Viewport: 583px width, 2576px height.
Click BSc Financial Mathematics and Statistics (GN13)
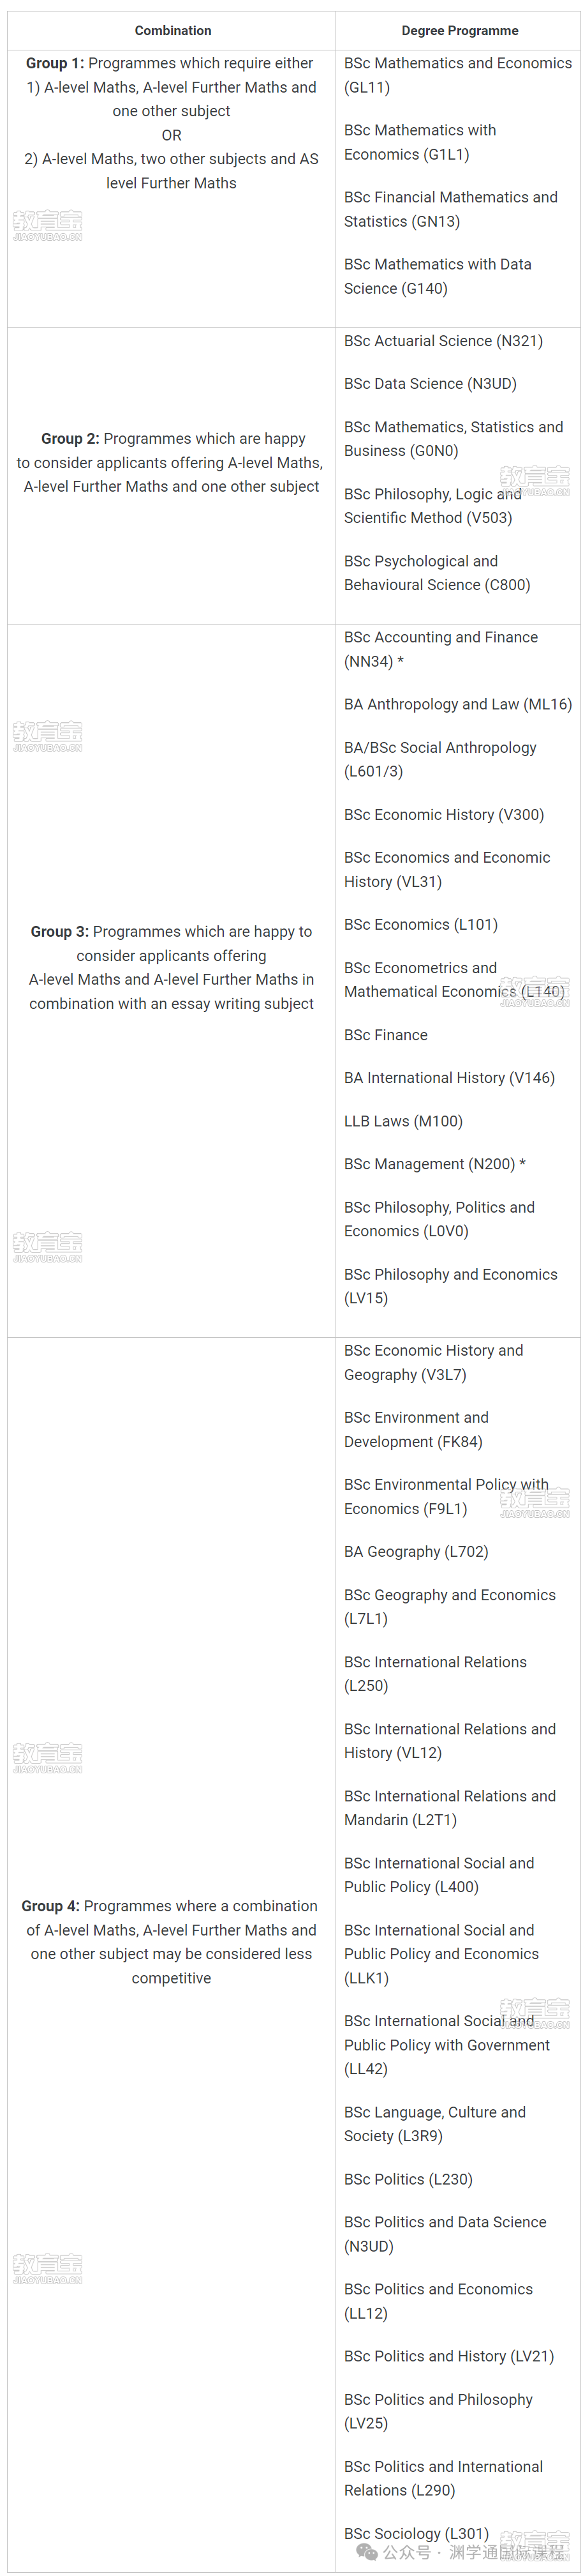click(x=450, y=209)
